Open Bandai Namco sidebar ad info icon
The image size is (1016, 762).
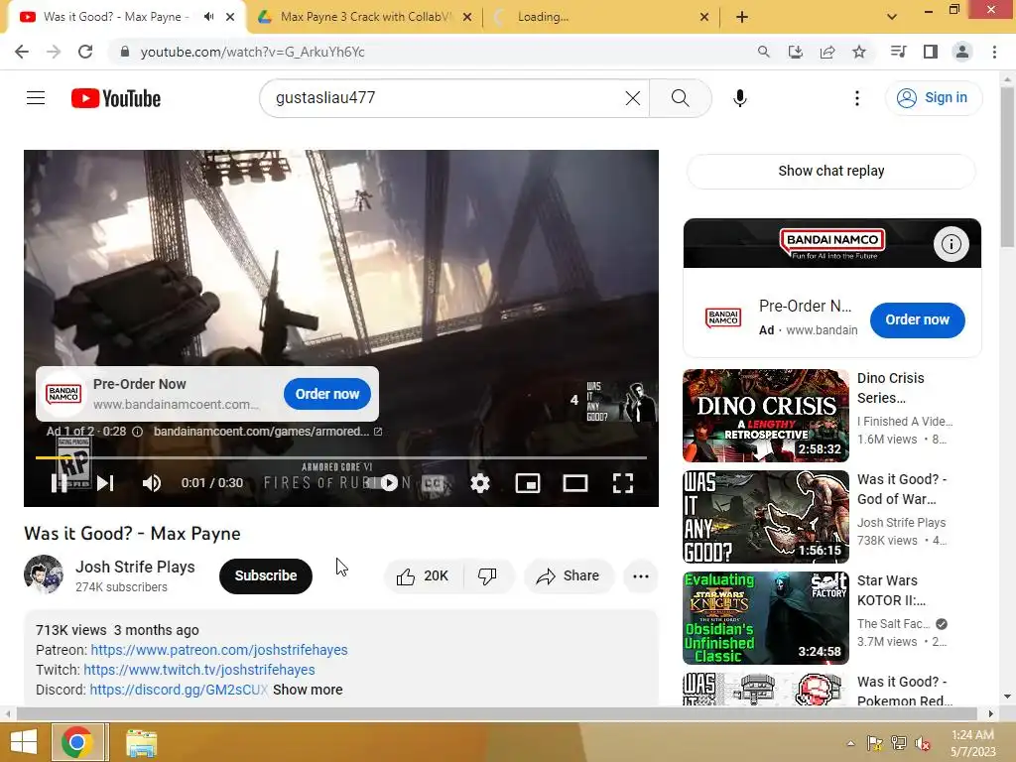point(951,244)
